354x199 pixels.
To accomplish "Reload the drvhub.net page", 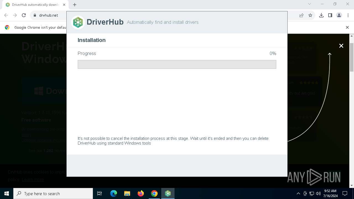I will (24, 15).
